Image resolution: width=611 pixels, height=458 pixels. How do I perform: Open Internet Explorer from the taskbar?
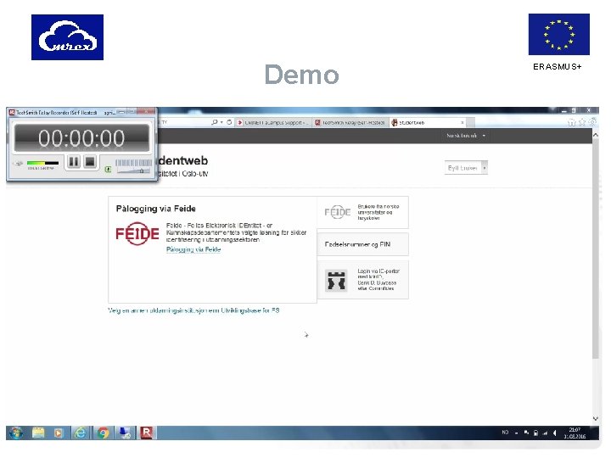(81, 433)
